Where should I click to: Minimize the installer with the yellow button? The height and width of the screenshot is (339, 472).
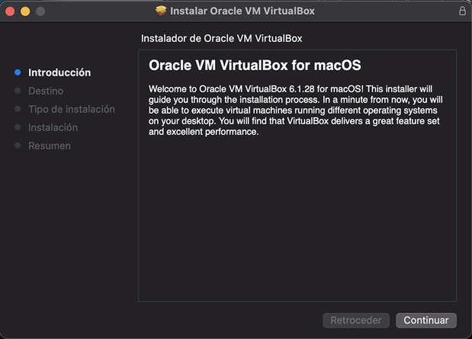24,11
